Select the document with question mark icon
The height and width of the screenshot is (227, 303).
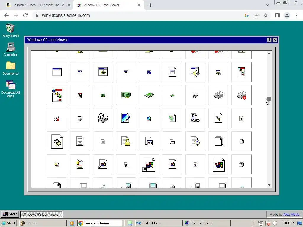coord(195,141)
